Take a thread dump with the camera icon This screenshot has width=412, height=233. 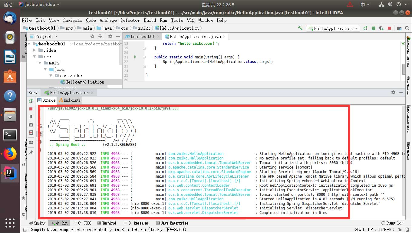(x=31, y=125)
